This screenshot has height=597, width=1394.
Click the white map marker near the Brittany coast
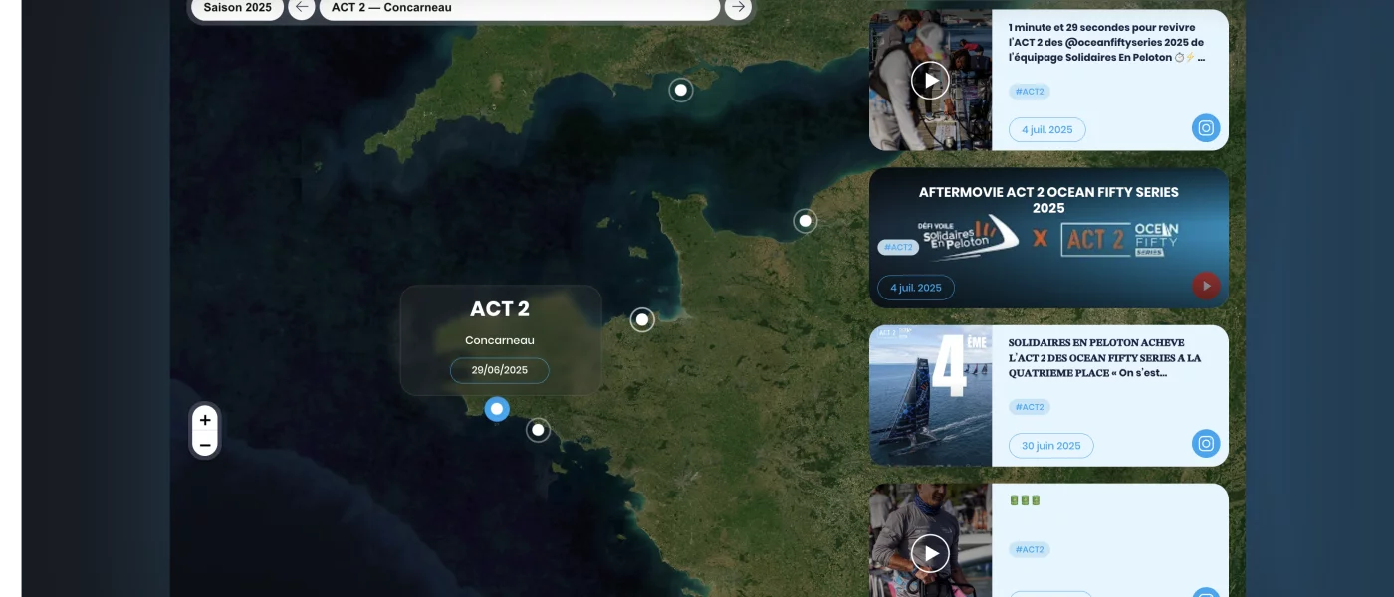641,319
